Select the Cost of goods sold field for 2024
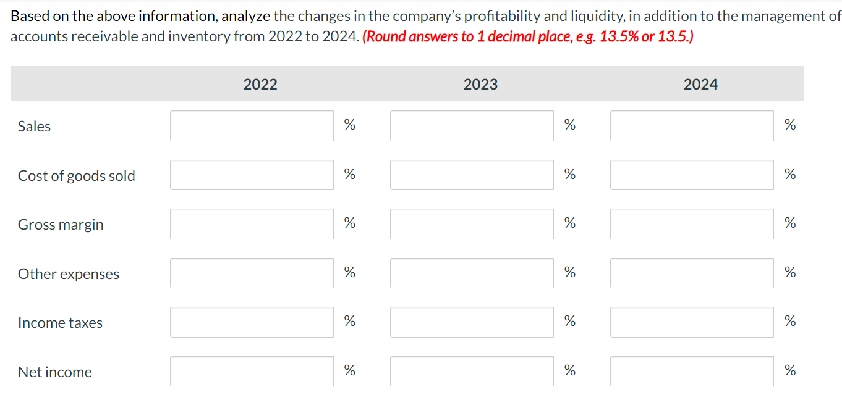The image size is (842, 408). point(691,175)
